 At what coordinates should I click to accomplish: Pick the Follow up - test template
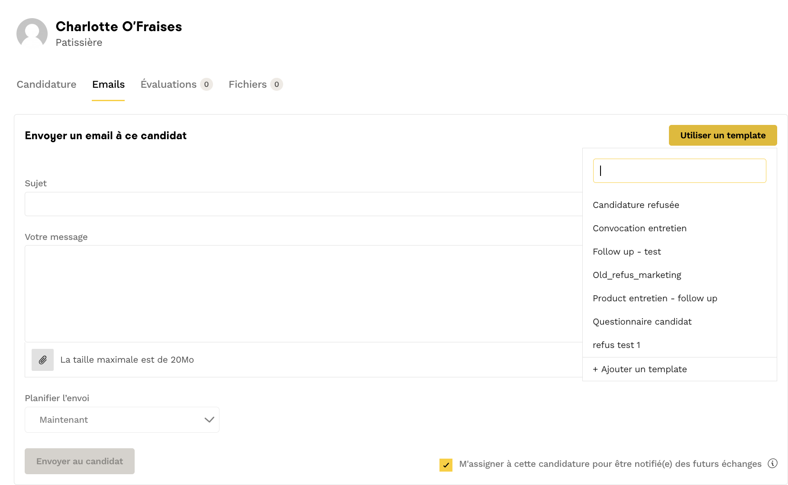[x=627, y=252]
